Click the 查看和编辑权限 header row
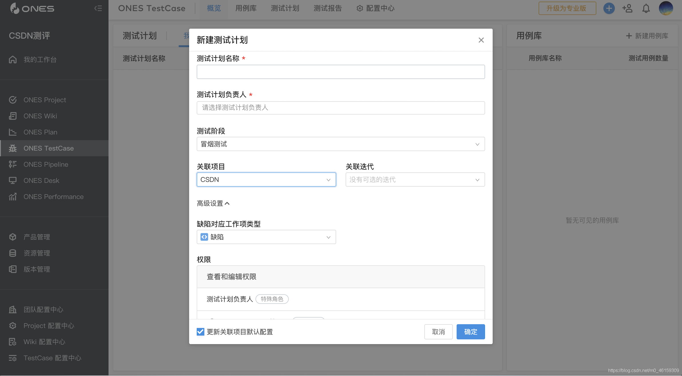The height and width of the screenshot is (376, 682). click(341, 277)
